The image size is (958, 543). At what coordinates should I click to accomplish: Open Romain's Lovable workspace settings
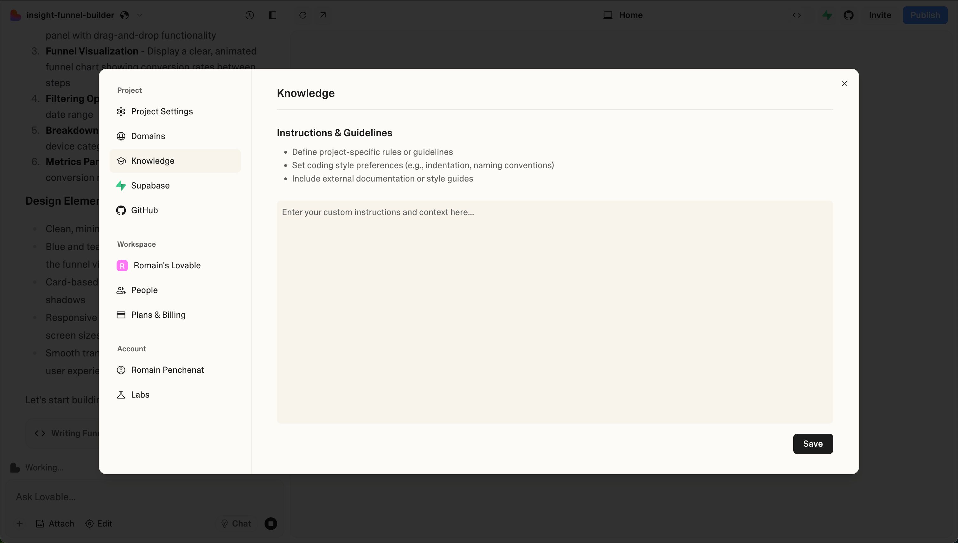click(x=175, y=265)
